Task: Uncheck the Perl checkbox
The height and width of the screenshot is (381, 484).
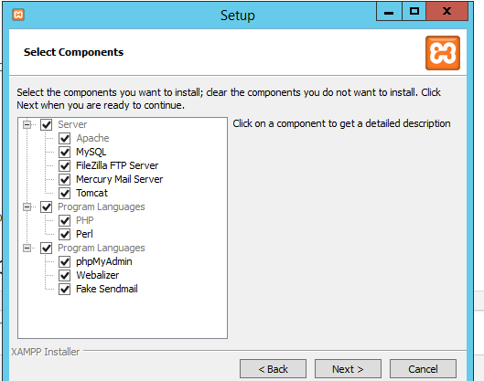Action: point(65,234)
